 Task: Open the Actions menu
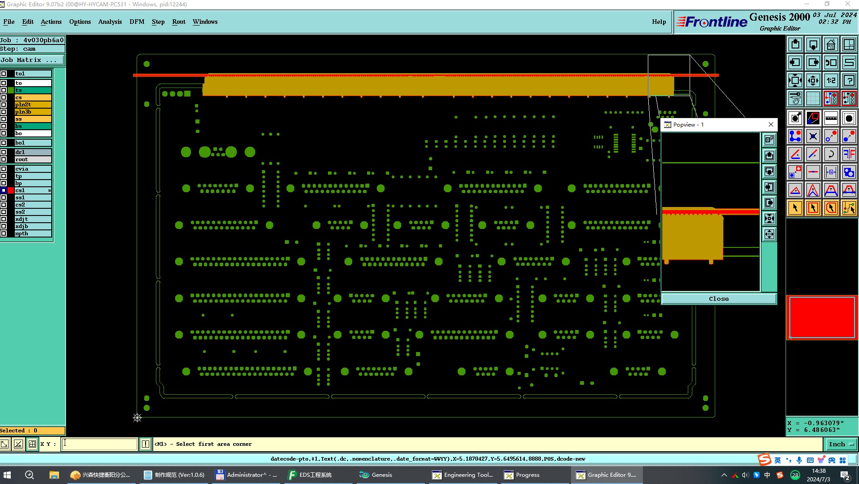tap(51, 22)
